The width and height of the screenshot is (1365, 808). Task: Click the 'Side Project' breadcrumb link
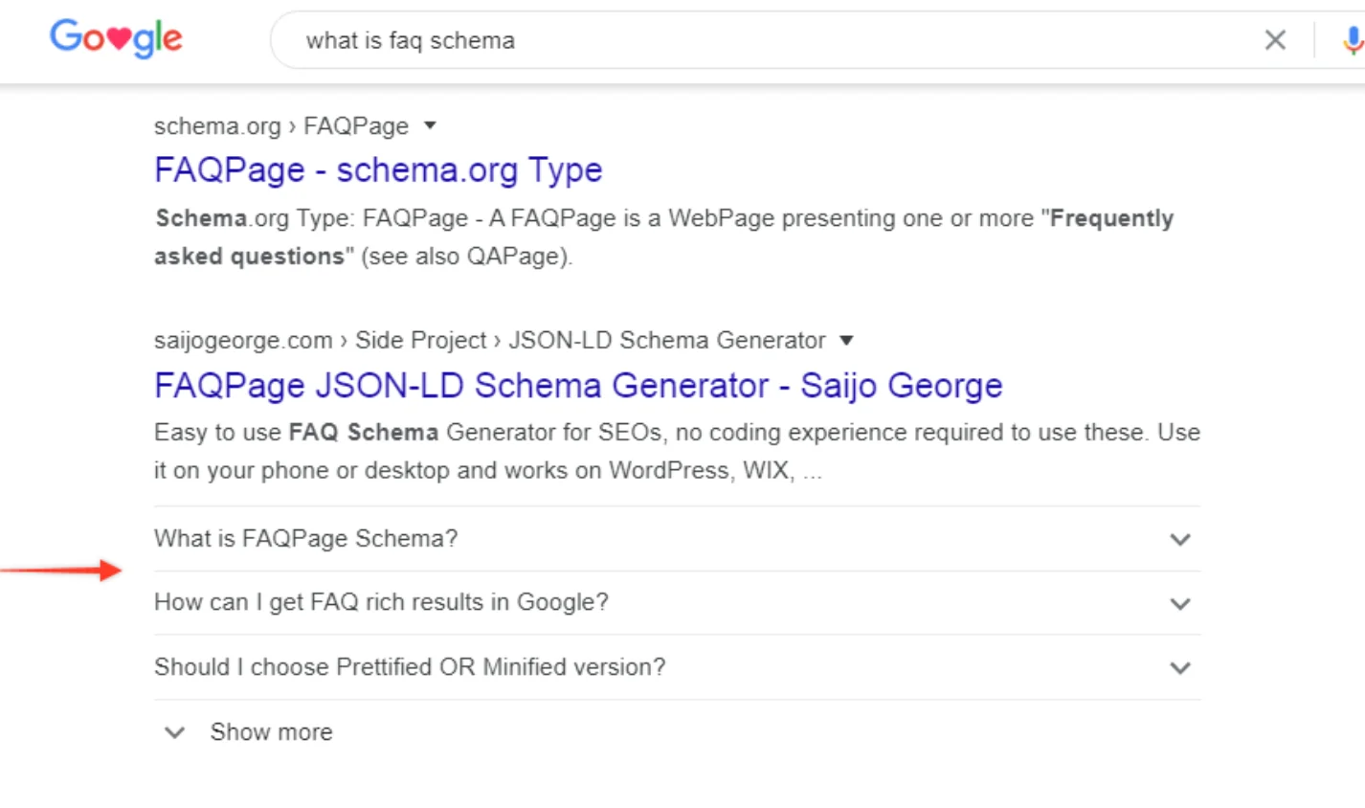[x=421, y=340]
